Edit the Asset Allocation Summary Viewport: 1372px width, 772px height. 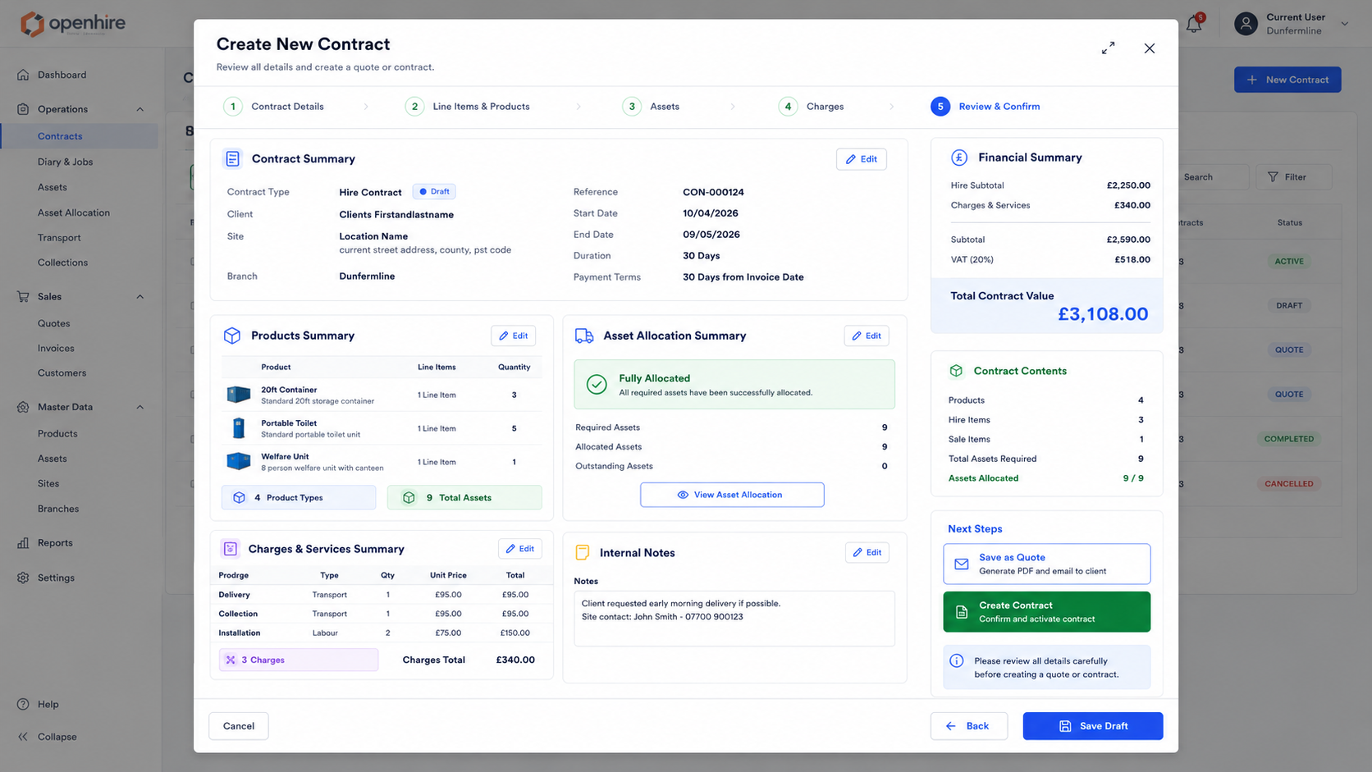[x=867, y=336]
